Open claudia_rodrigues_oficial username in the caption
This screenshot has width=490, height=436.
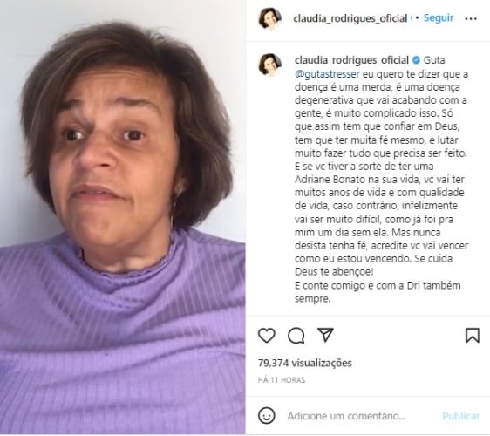[x=351, y=60]
